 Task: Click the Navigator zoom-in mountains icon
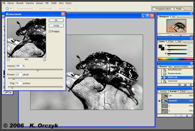point(191,35)
